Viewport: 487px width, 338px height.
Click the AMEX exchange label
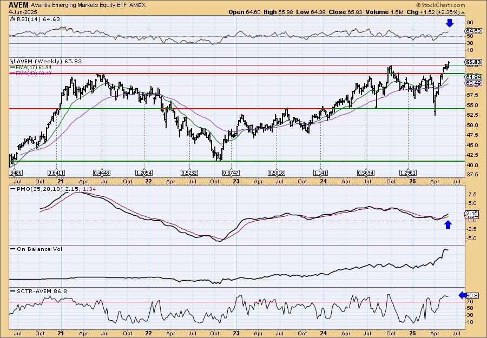(x=137, y=5)
